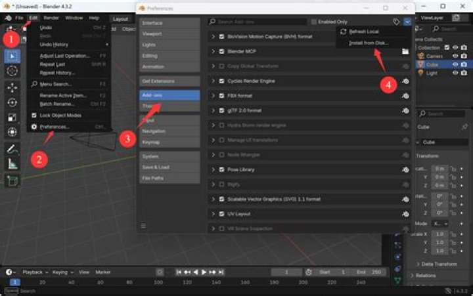Image resolution: width=473 pixels, height=296 pixels.
Task: Click the Scale X value field
Action: pos(439,234)
